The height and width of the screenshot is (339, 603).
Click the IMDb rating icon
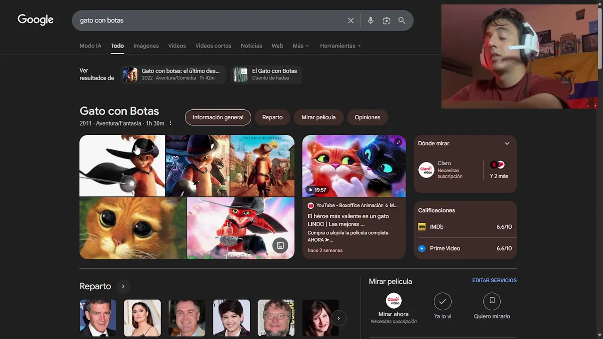[x=422, y=227]
